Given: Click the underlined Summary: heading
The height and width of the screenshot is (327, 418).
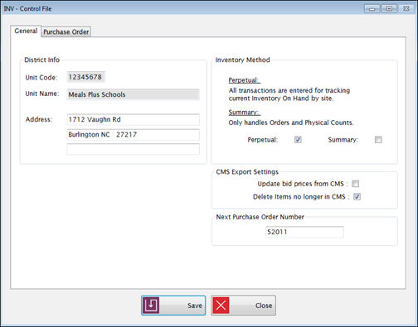Looking at the screenshot, I should [244, 113].
